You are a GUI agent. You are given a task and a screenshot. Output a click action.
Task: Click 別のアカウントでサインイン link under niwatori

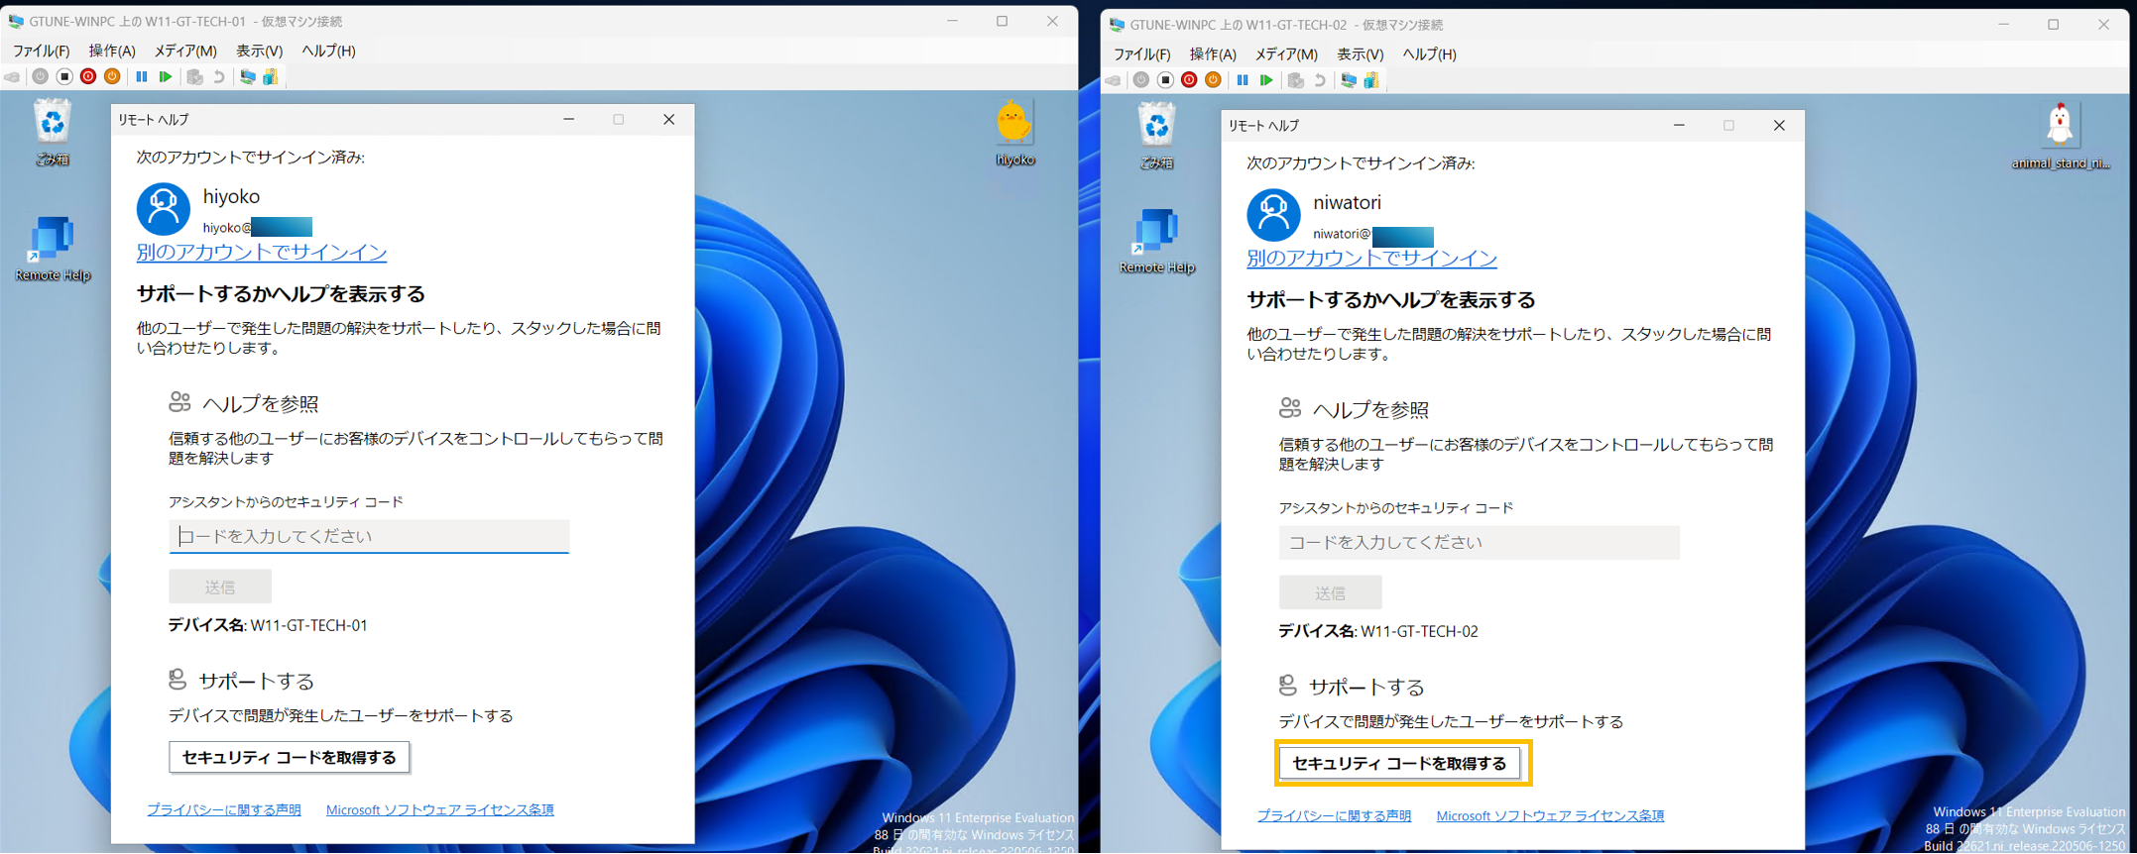point(1371,259)
